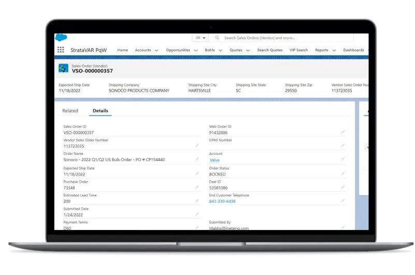Open Search Quotes nav item

(270, 50)
